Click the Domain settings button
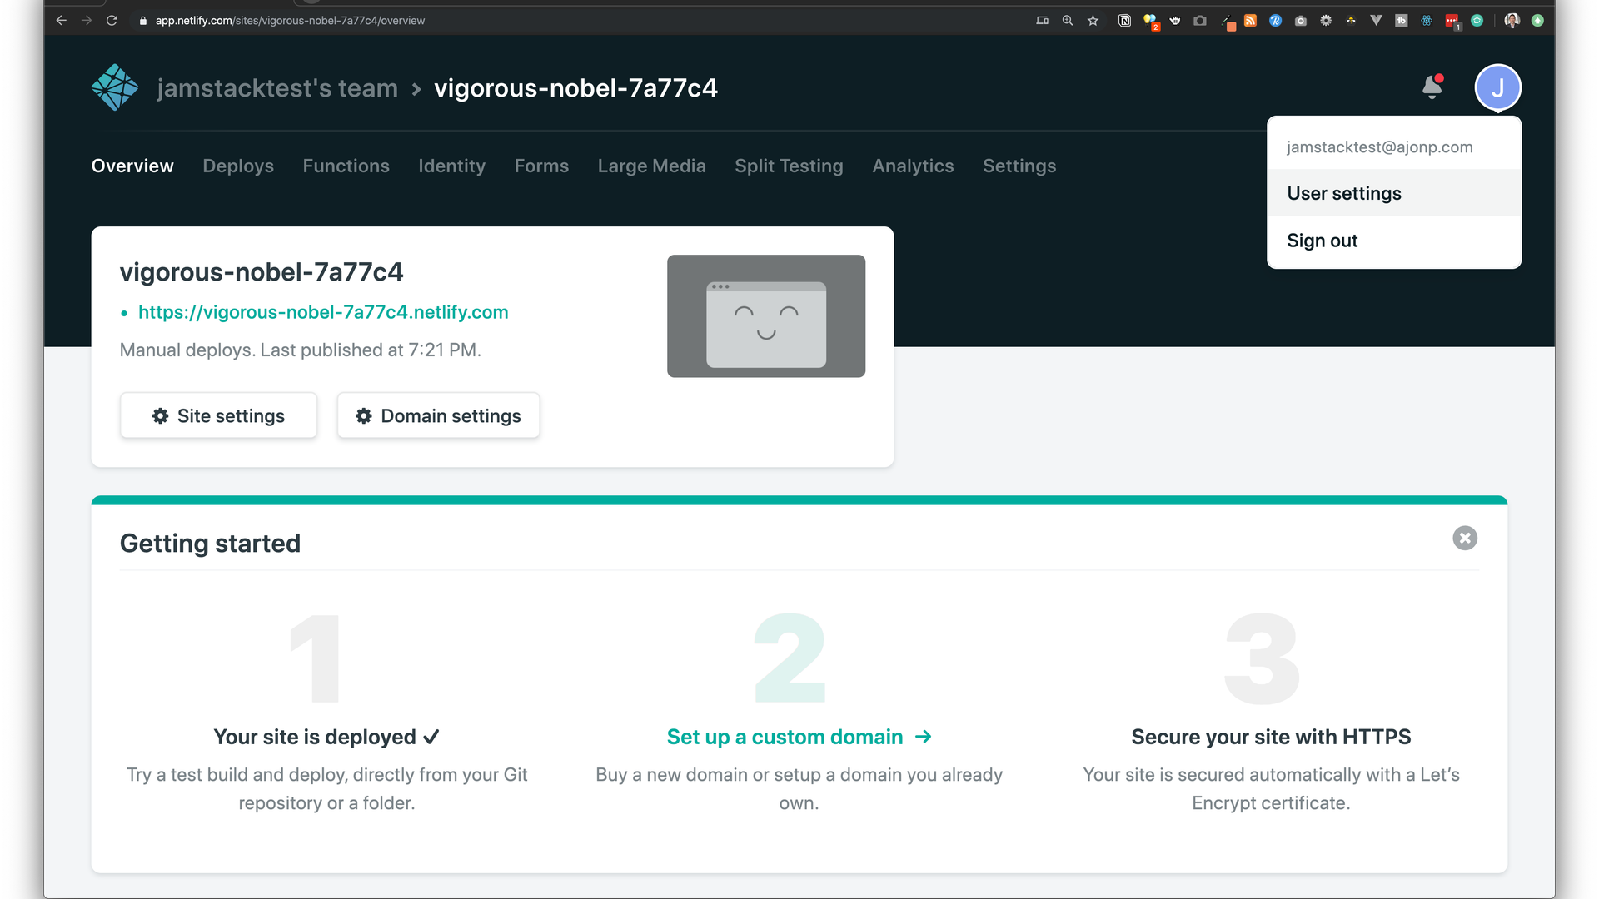1599x899 pixels. pyautogui.click(x=438, y=415)
